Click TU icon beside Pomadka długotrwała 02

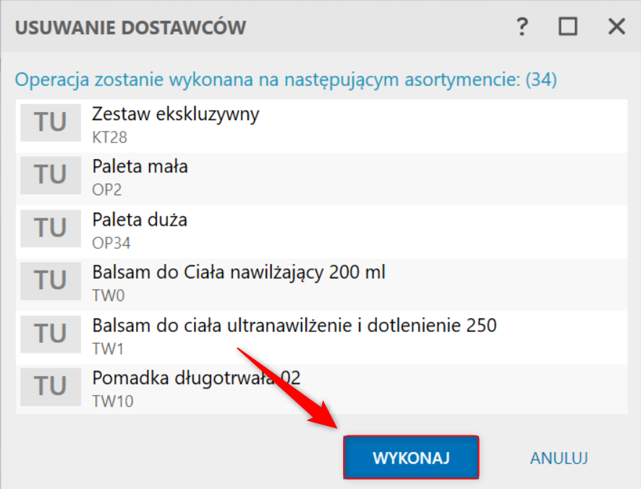pyautogui.click(x=51, y=387)
